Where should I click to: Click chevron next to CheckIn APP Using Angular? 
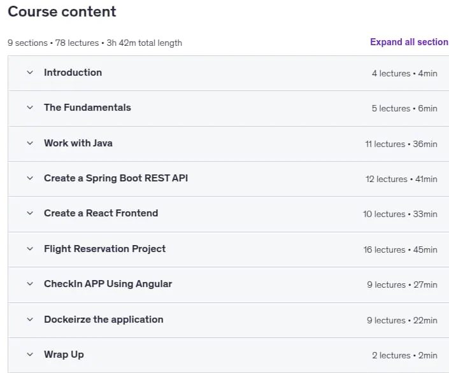tap(30, 284)
